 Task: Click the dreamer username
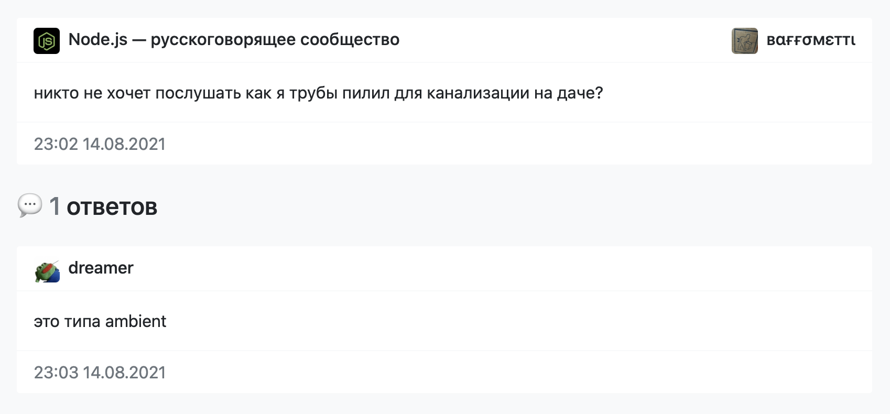pyautogui.click(x=101, y=268)
